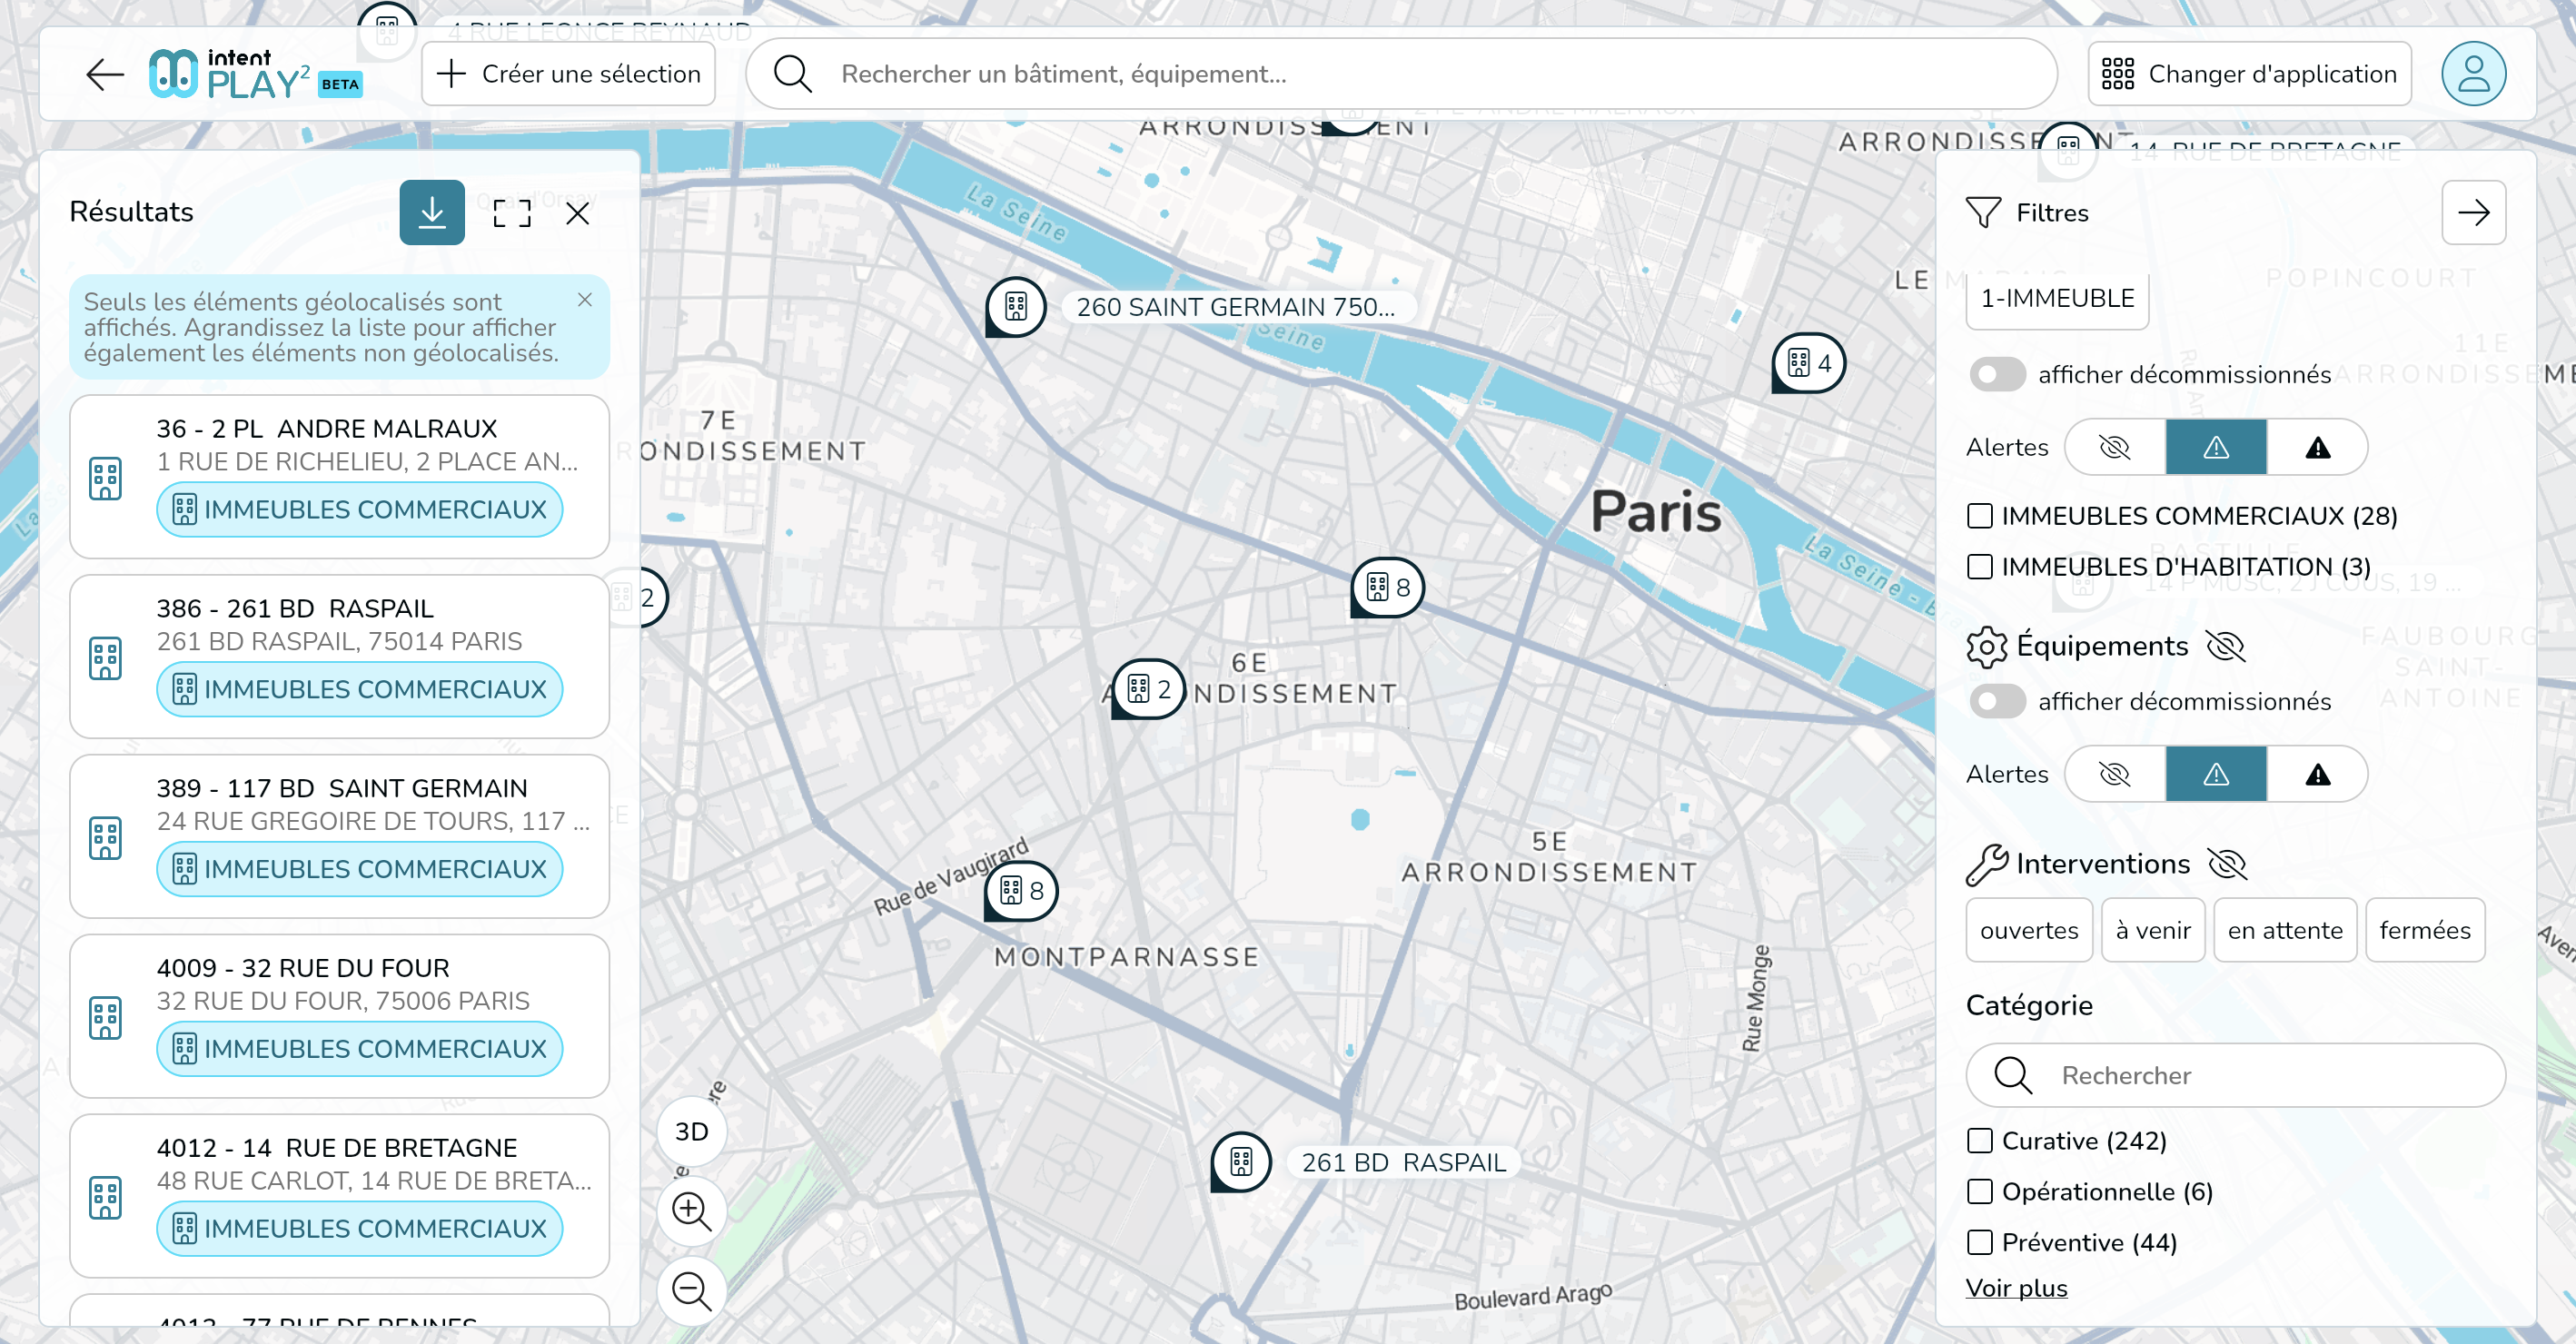Toggle Équipements visibility eye icon
This screenshot has height=1344, width=2576.
pyautogui.click(x=2226, y=647)
